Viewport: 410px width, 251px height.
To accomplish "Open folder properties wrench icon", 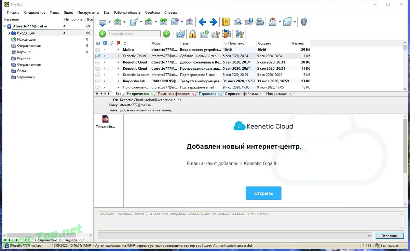I will (215, 34).
